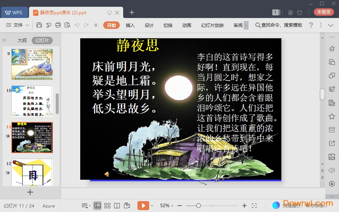Switch to slide sorter view
Image resolution: width=339 pixels, height=212 pixels.
107,206
